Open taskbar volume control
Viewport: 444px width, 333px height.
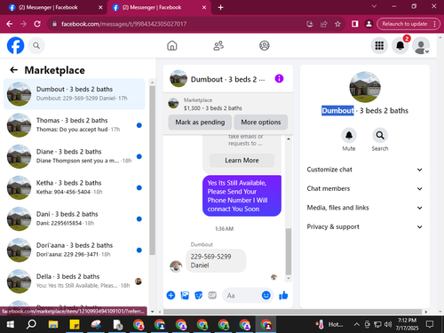(388, 324)
